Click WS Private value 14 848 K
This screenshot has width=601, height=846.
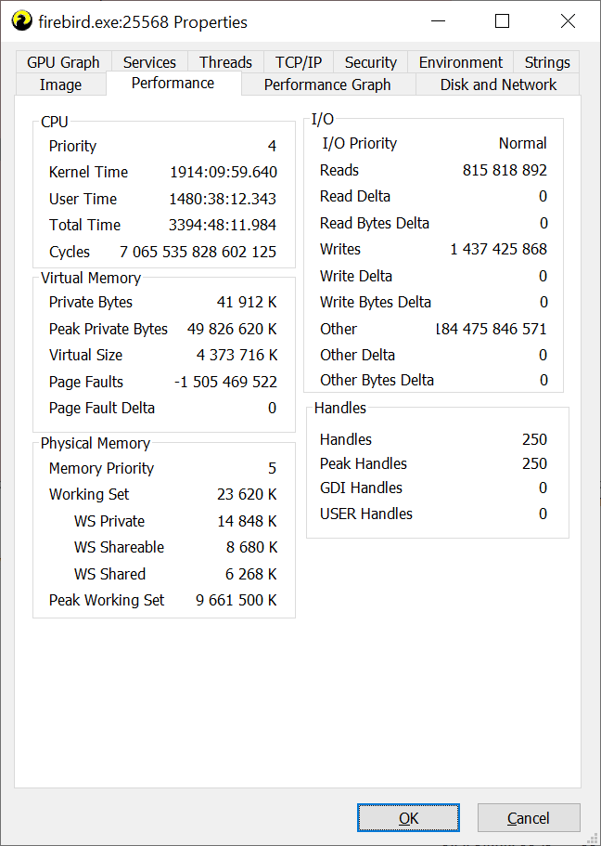click(x=248, y=521)
